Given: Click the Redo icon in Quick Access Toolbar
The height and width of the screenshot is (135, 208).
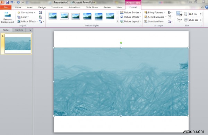Looking at the screenshot, I should [18, 2].
